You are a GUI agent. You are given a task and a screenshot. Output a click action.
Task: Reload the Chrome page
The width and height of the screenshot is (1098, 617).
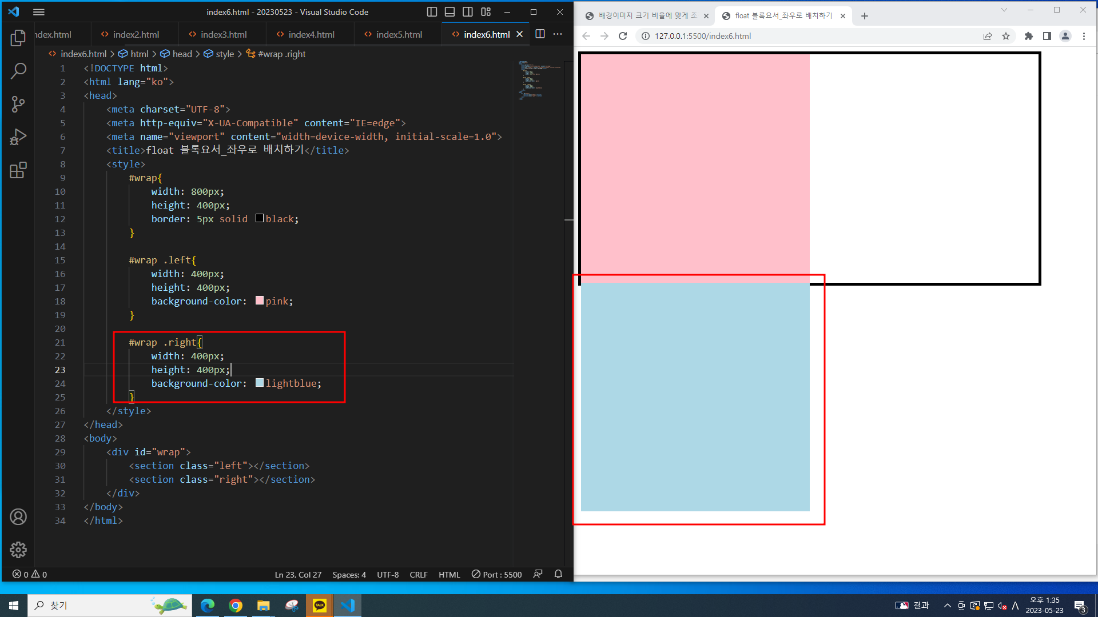click(x=623, y=36)
